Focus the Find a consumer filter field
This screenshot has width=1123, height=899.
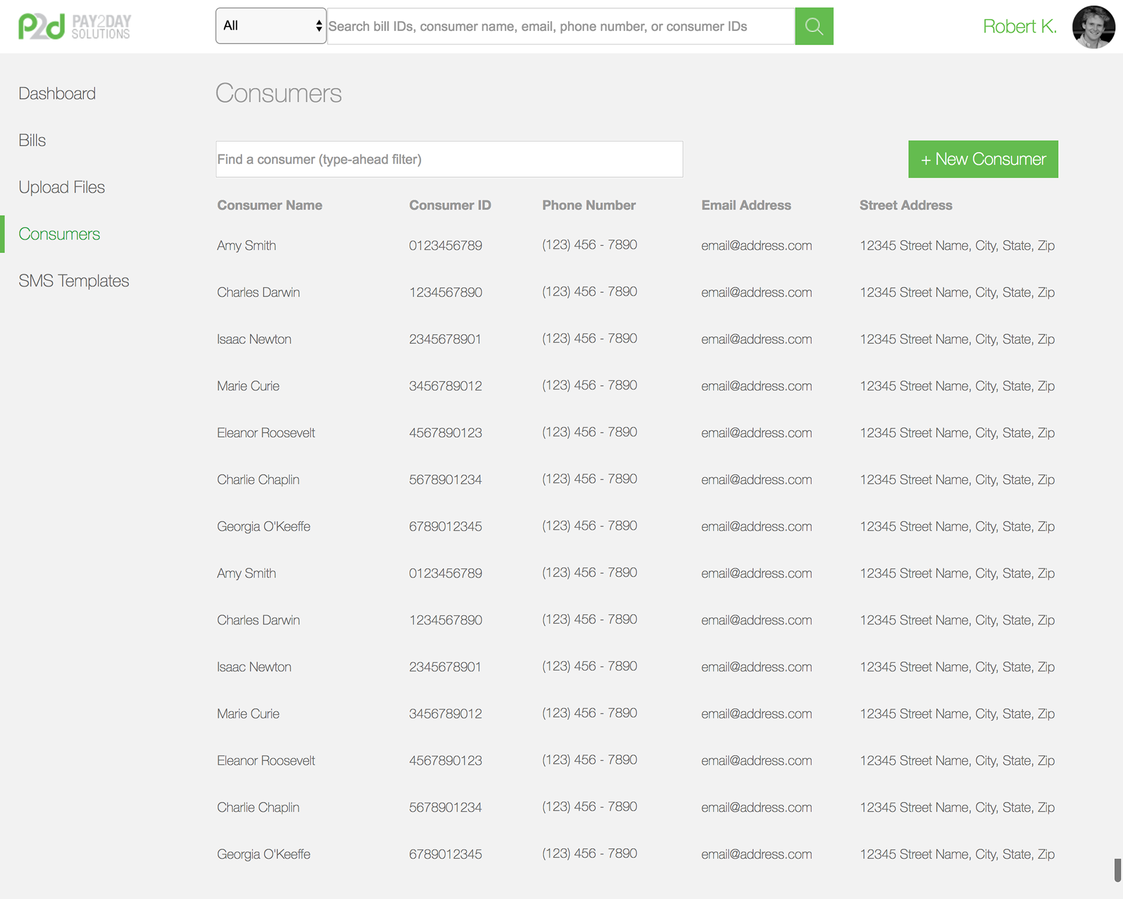tap(449, 159)
